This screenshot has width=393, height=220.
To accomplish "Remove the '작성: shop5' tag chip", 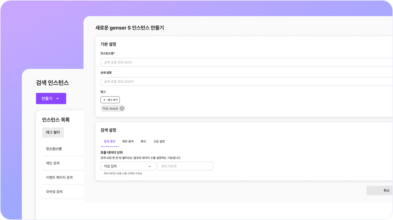I will [x=122, y=109].
